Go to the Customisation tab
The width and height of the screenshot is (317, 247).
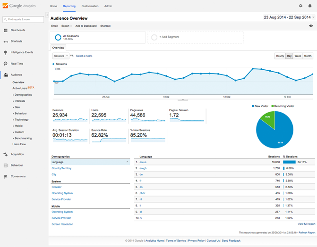90,6
